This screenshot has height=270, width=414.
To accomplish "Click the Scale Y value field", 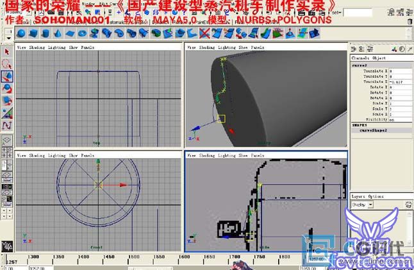I will pyautogui.click(x=401, y=109).
